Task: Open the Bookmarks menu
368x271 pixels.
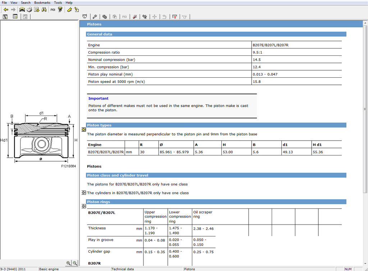Action: coord(42,3)
